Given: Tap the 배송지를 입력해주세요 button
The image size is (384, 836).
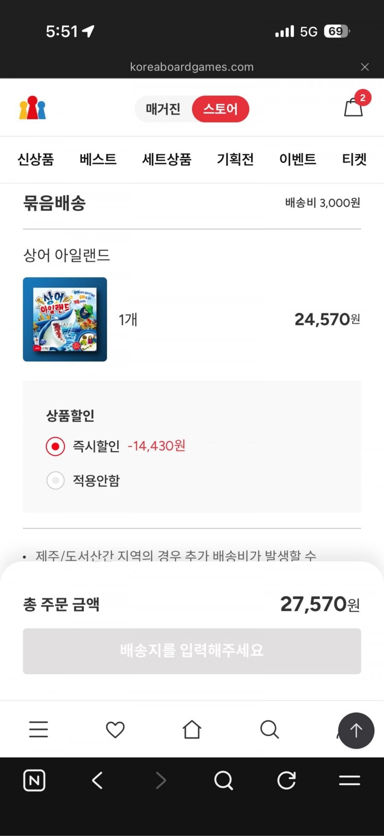Looking at the screenshot, I should coord(192,651).
